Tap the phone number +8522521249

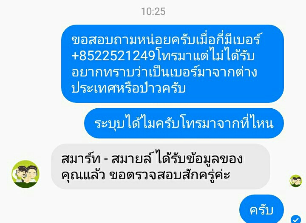pos(113,56)
